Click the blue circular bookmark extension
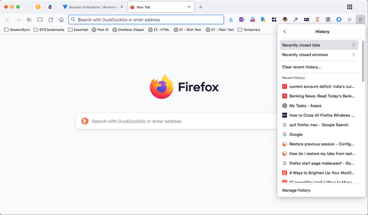 click(339, 20)
